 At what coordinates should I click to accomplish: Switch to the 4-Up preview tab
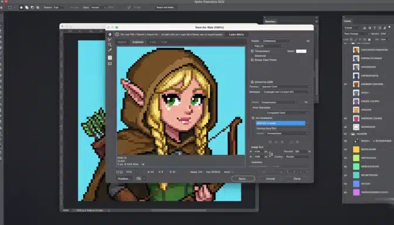164,42
